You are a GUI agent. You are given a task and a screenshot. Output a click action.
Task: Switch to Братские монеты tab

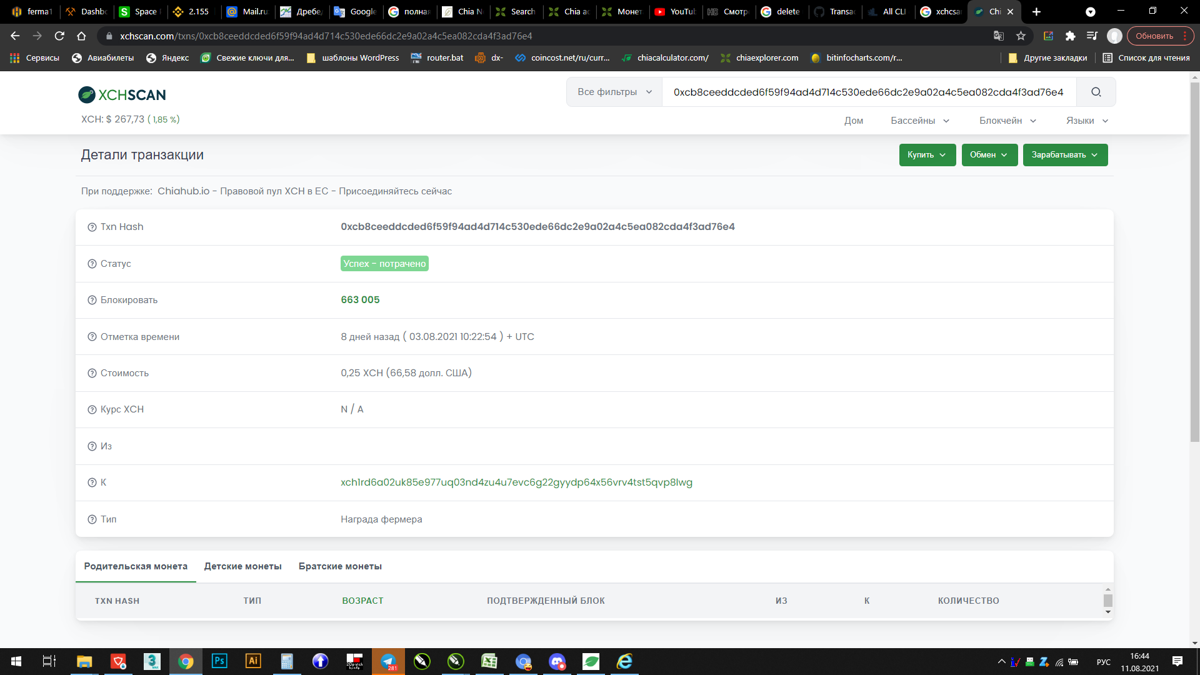[x=340, y=566]
